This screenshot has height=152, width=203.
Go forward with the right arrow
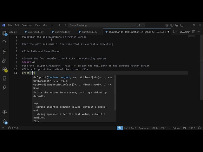click(x=65, y=25)
